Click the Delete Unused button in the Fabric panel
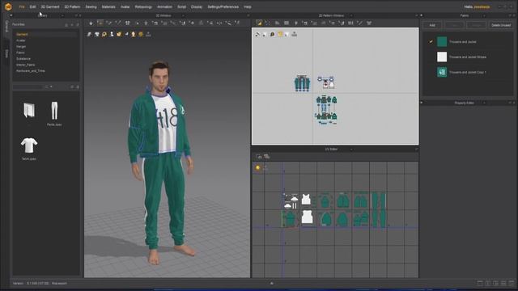 tap(501, 25)
